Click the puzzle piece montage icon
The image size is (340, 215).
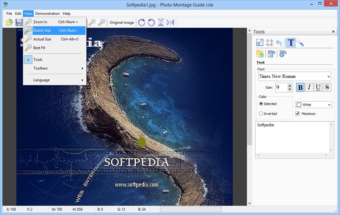click(x=260, y=54)
